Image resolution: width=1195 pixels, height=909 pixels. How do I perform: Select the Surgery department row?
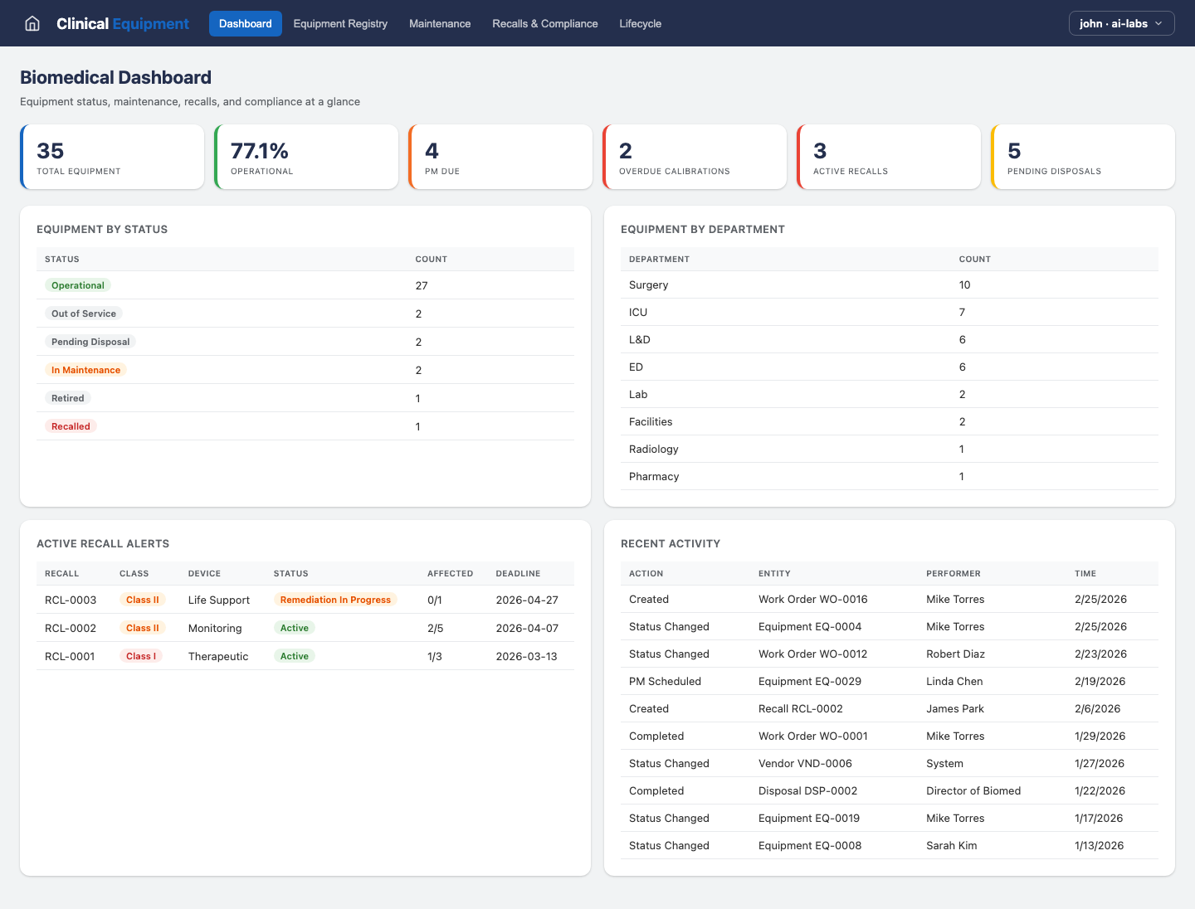649,284
